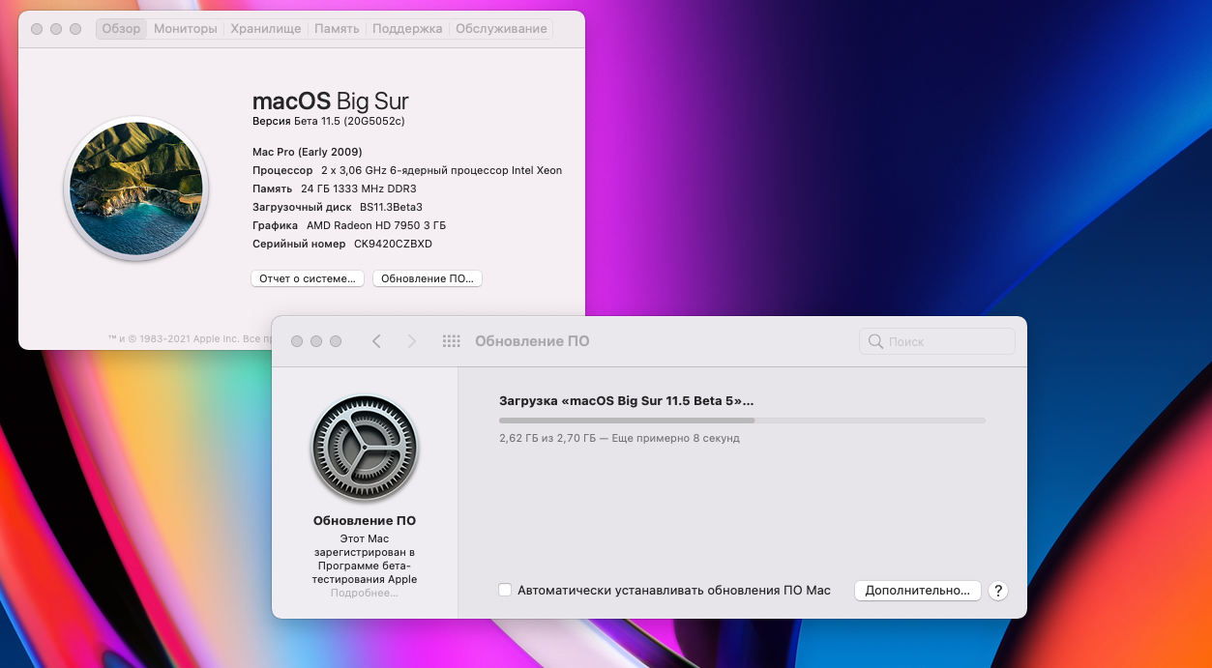Go back with the left chevron
The width and height of the screenshot is (1212, 668).
click(x=376, y=341)
